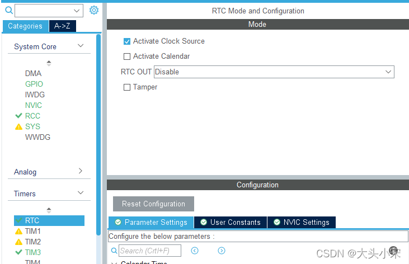Collapse the Calendar Time parameter group
This screenshot has width=409, height=264.
tap(114, 262)
